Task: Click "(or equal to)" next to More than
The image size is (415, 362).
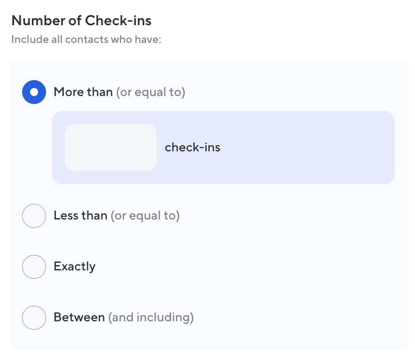Action: click(x=150, y=92)
